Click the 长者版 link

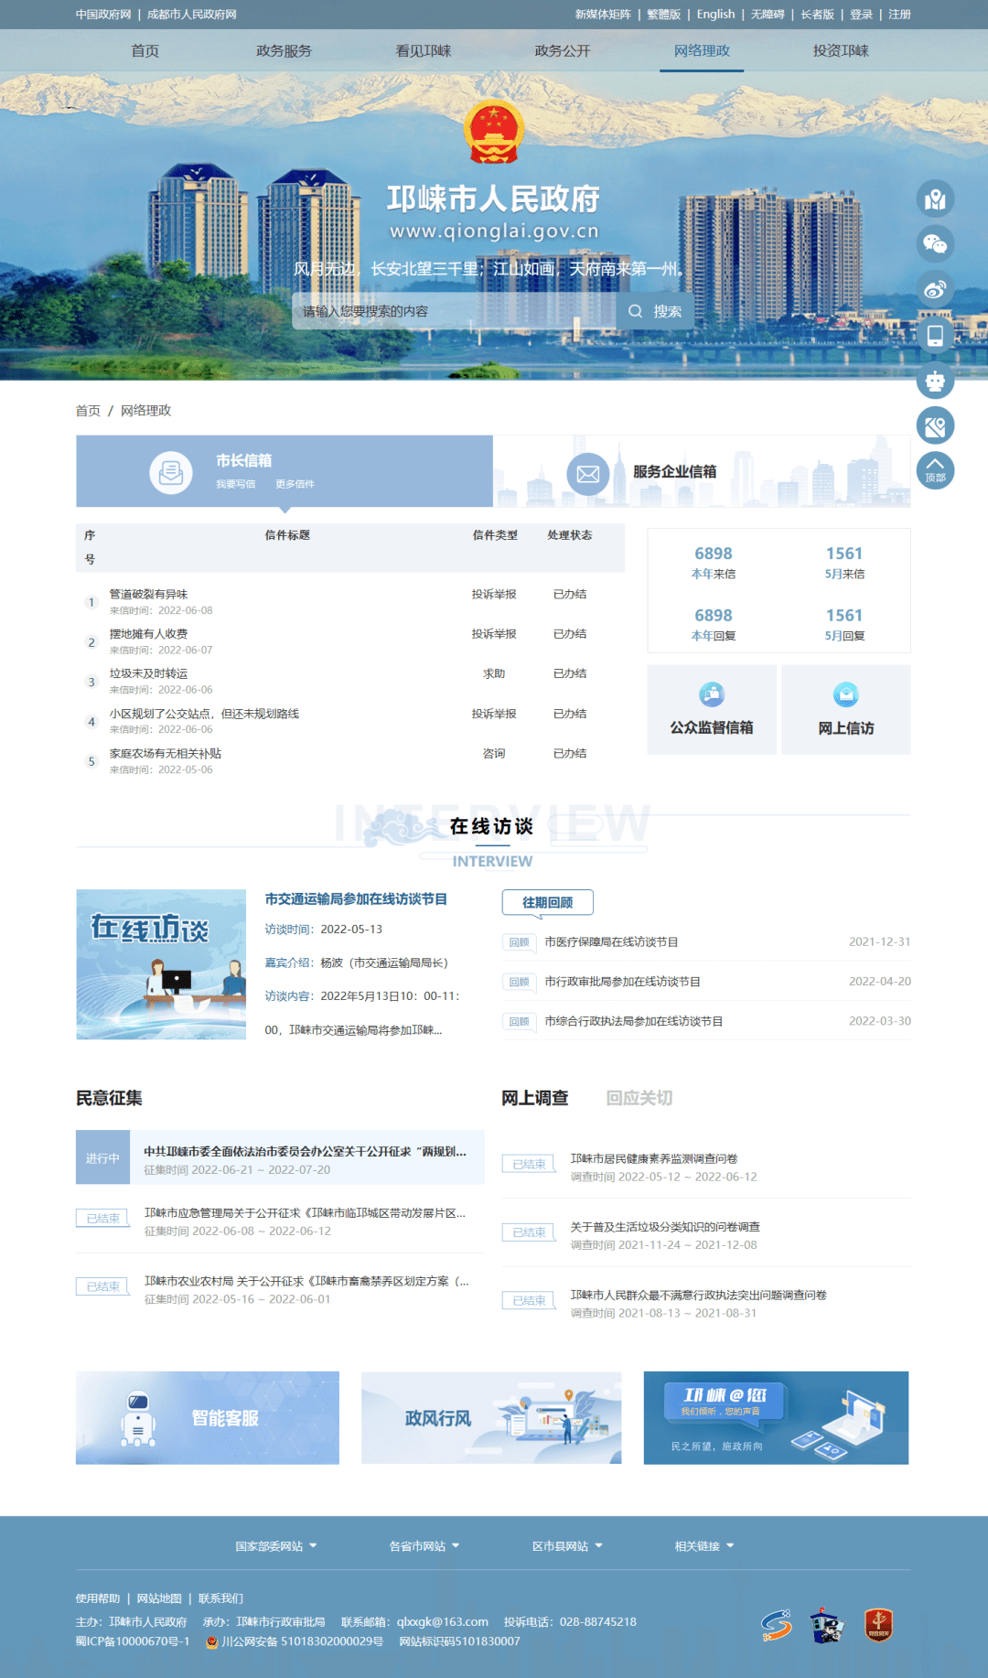[x=818, y=15]
